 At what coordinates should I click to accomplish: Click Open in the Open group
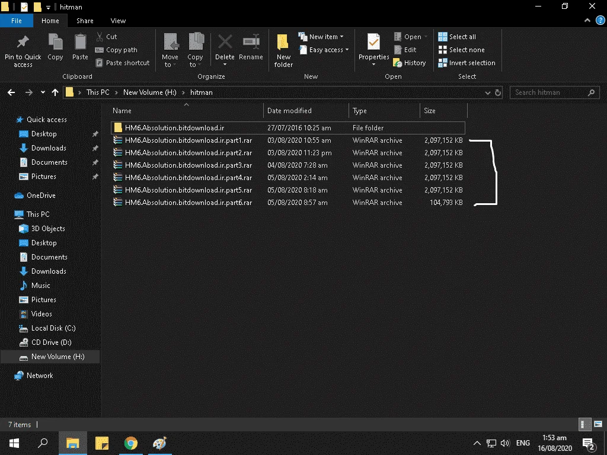click(x=410, y=37)
